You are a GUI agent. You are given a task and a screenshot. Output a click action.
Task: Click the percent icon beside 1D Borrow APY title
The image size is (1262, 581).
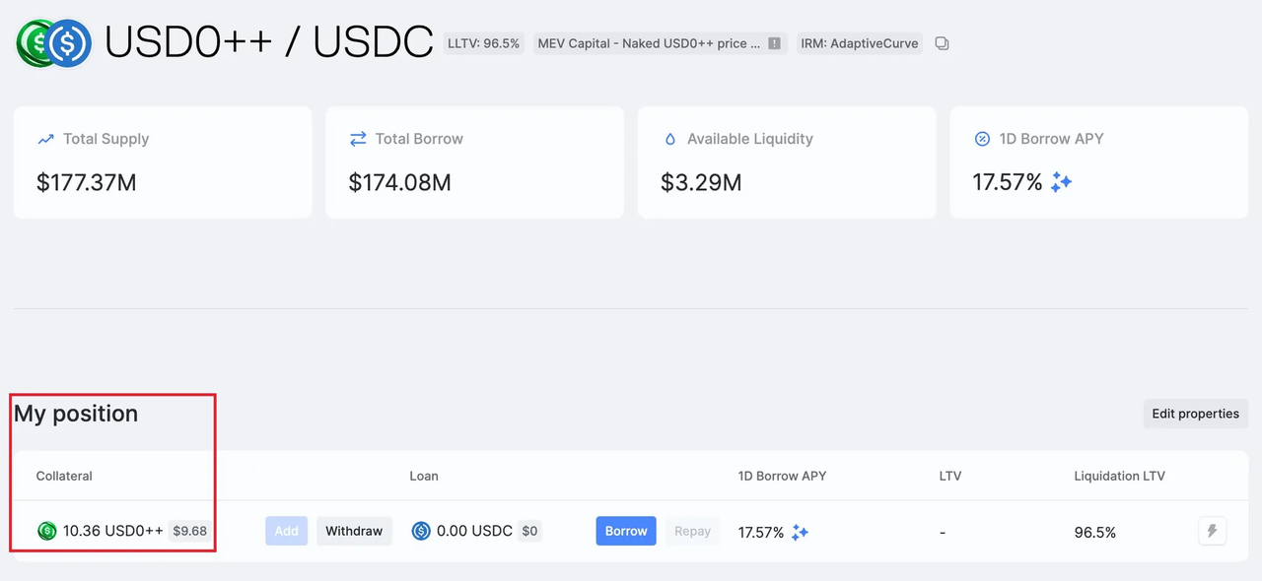click(x=982, y=139)
